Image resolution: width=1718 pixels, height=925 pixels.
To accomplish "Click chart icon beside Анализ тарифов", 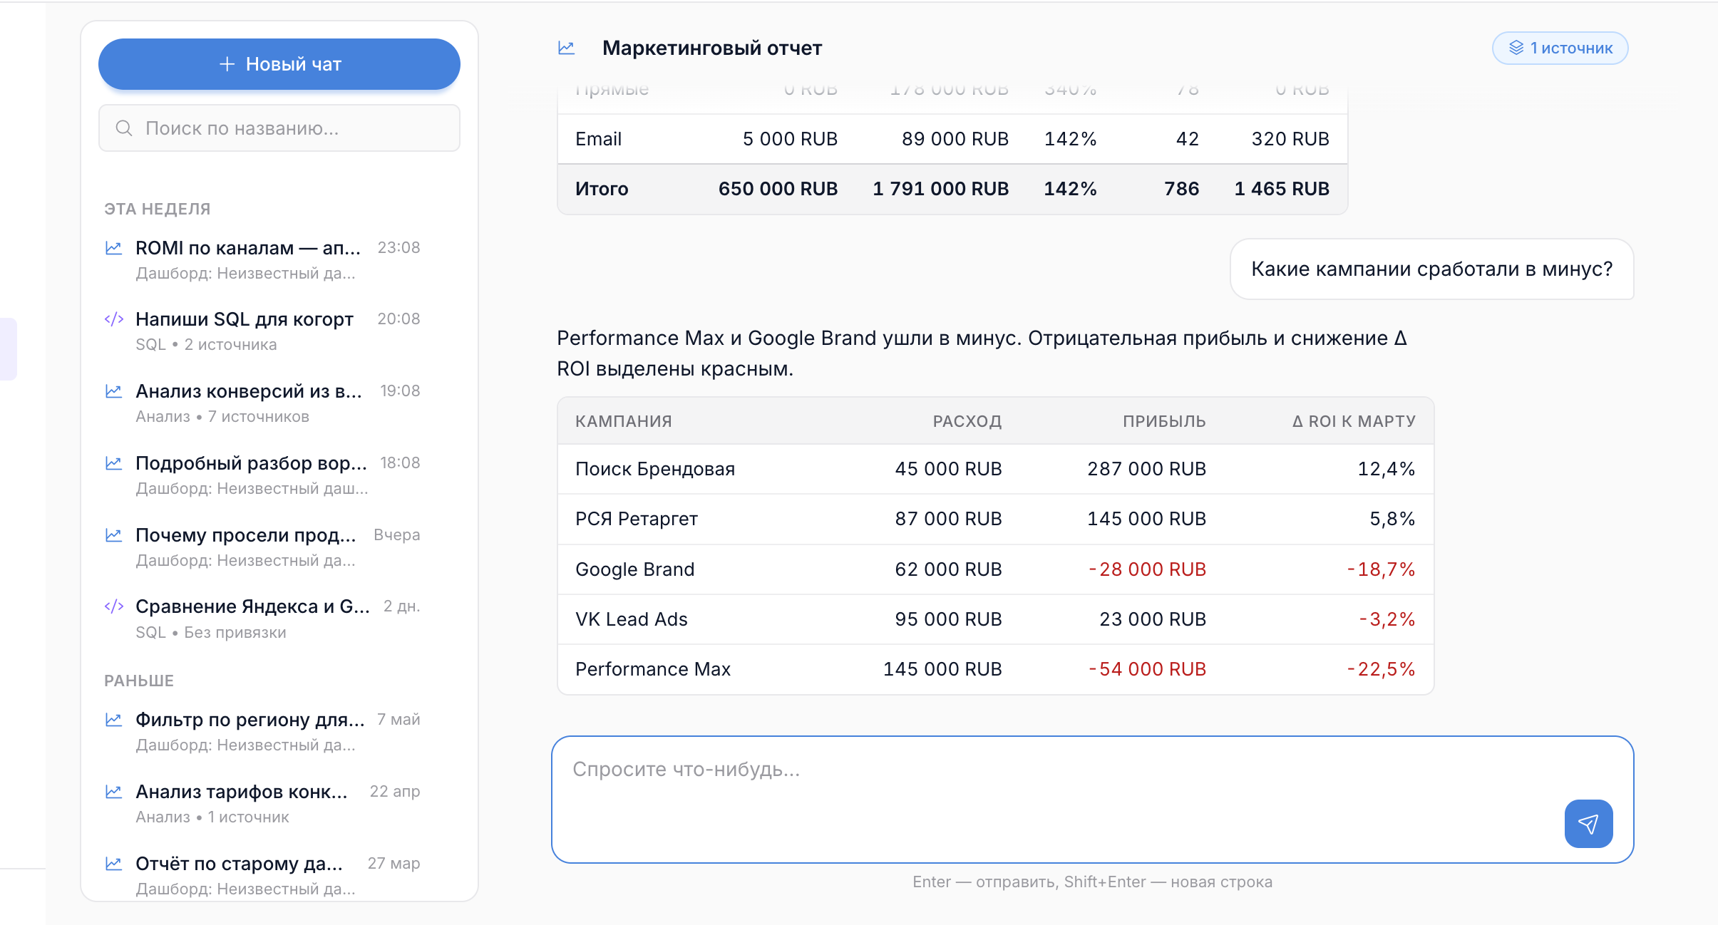I will coord(114,792).
